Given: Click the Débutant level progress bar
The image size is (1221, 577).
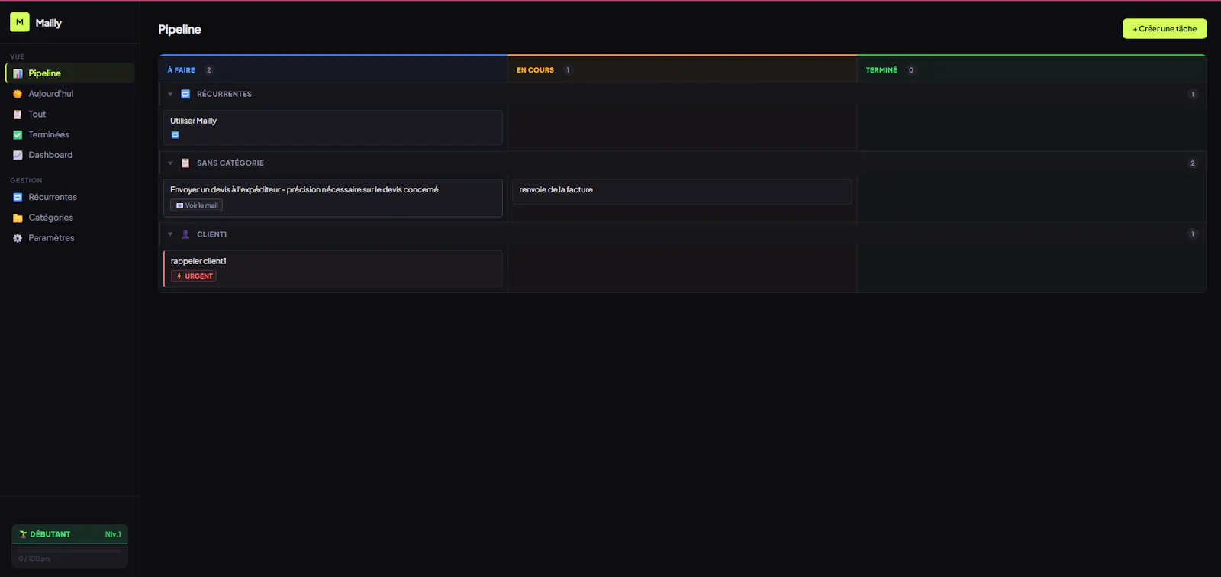Looking at the screenshot, I should coord(69,550).
